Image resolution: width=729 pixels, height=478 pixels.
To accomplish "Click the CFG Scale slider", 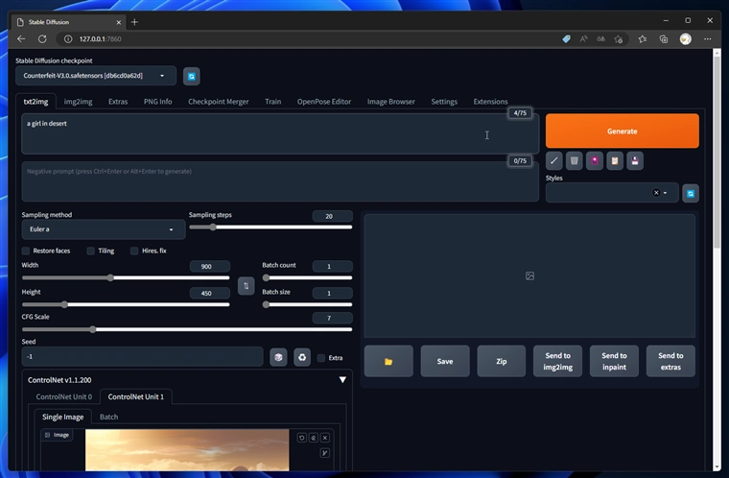I will (x=187, y=329).
